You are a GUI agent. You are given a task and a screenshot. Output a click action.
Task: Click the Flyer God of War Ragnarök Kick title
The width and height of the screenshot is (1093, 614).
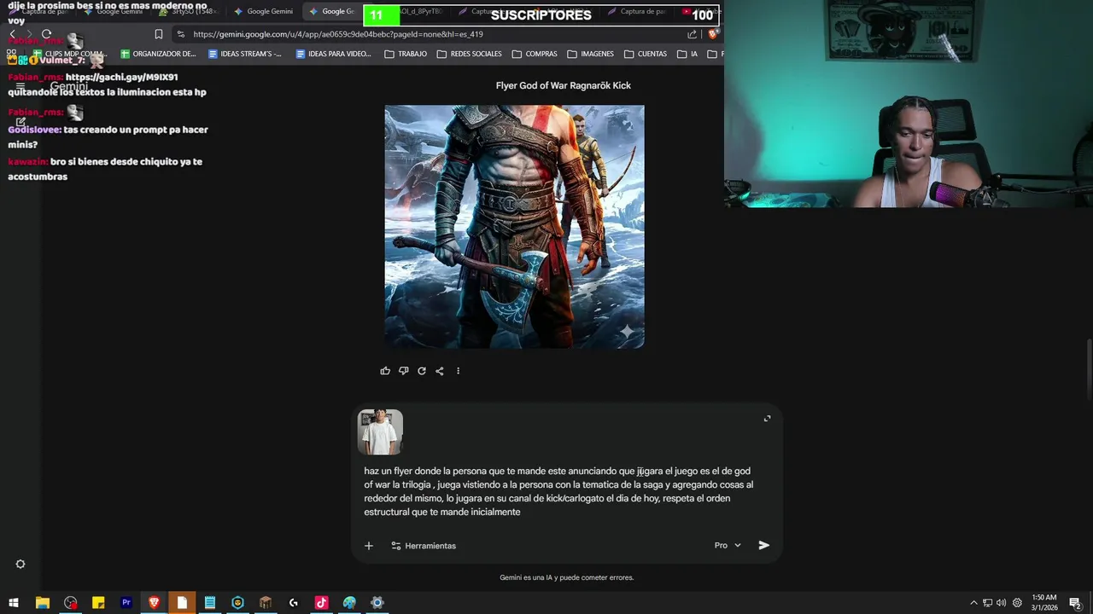coord(563,85)
